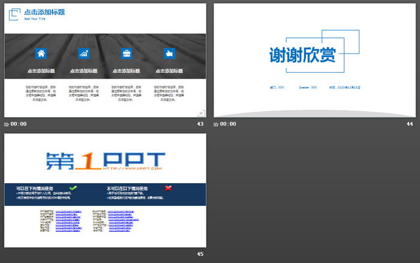Click the blue briefcase icon on slide 43

127,53
